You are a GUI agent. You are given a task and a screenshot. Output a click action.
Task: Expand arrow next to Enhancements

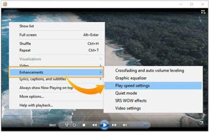click(x=100, y=72)
